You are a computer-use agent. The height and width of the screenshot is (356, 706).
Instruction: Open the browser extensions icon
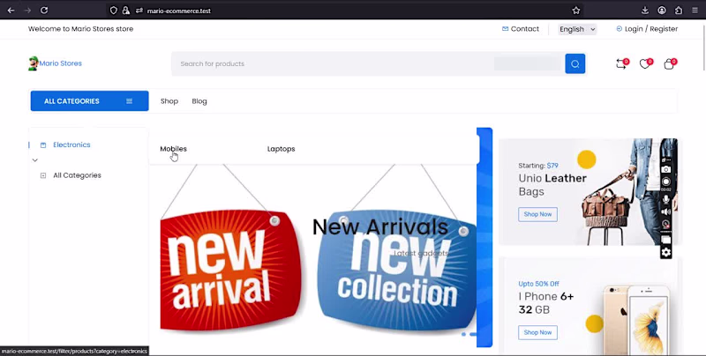(x=679, y=11)
